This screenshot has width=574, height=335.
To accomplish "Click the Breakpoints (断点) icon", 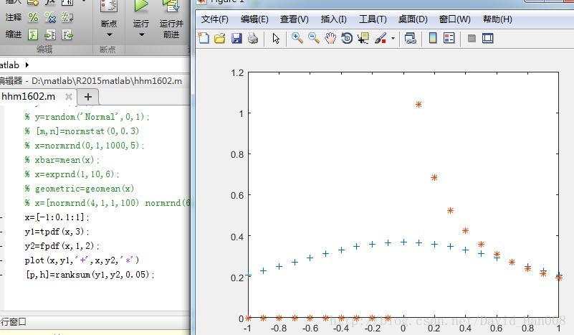I will 109,7.
